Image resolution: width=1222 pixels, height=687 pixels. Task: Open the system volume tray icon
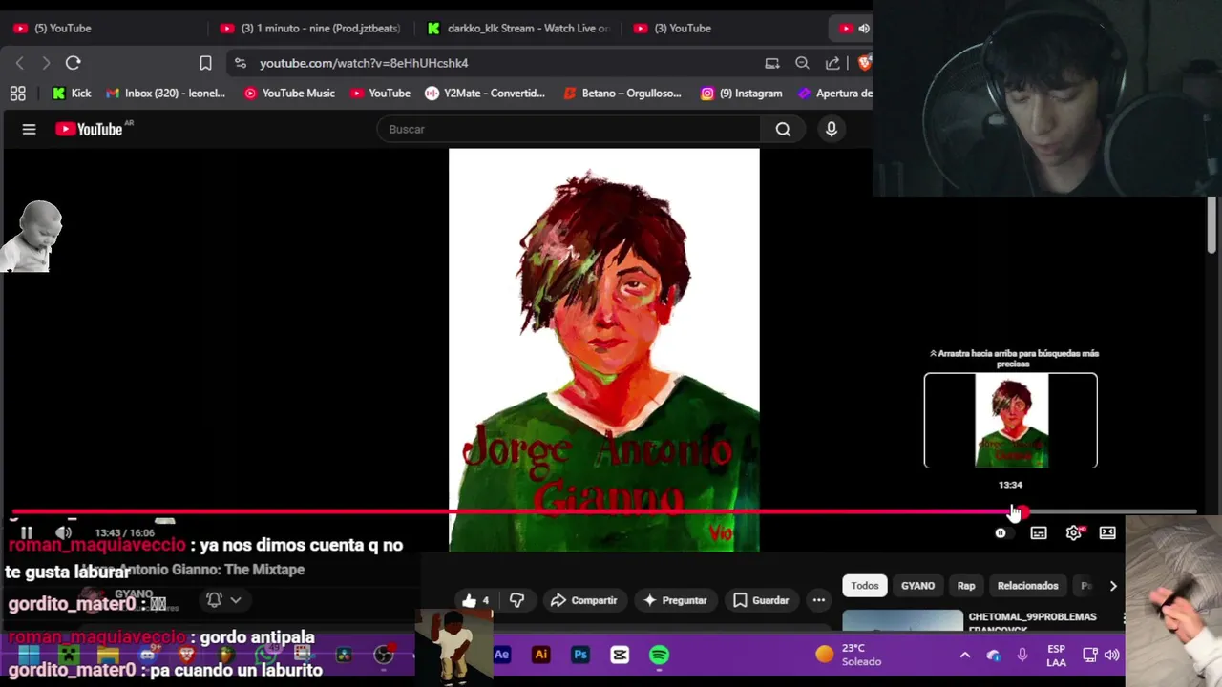1111,655
